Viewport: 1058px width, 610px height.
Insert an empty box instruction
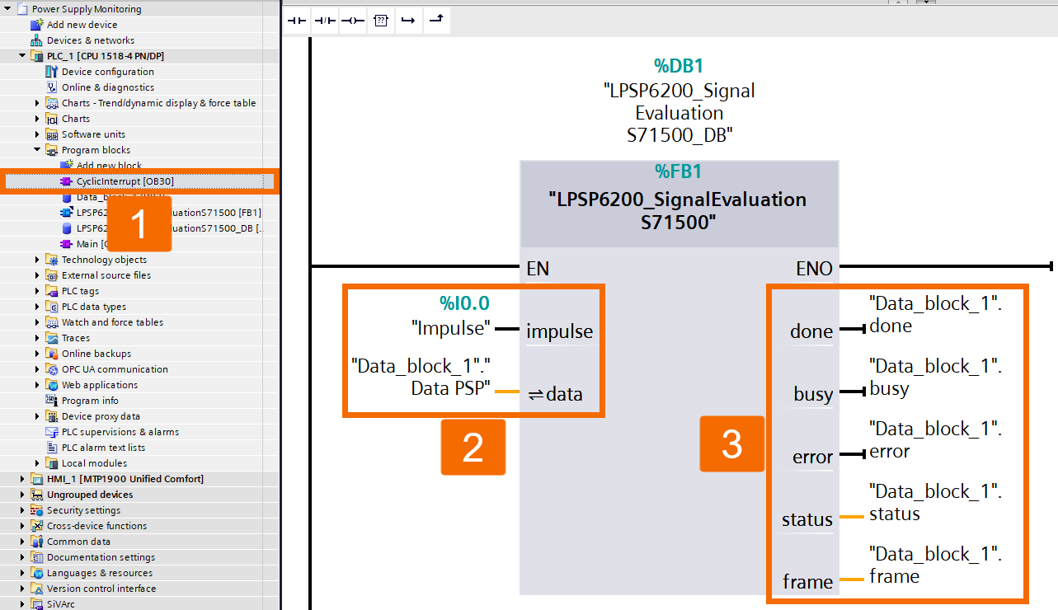[x=380, y=21]
